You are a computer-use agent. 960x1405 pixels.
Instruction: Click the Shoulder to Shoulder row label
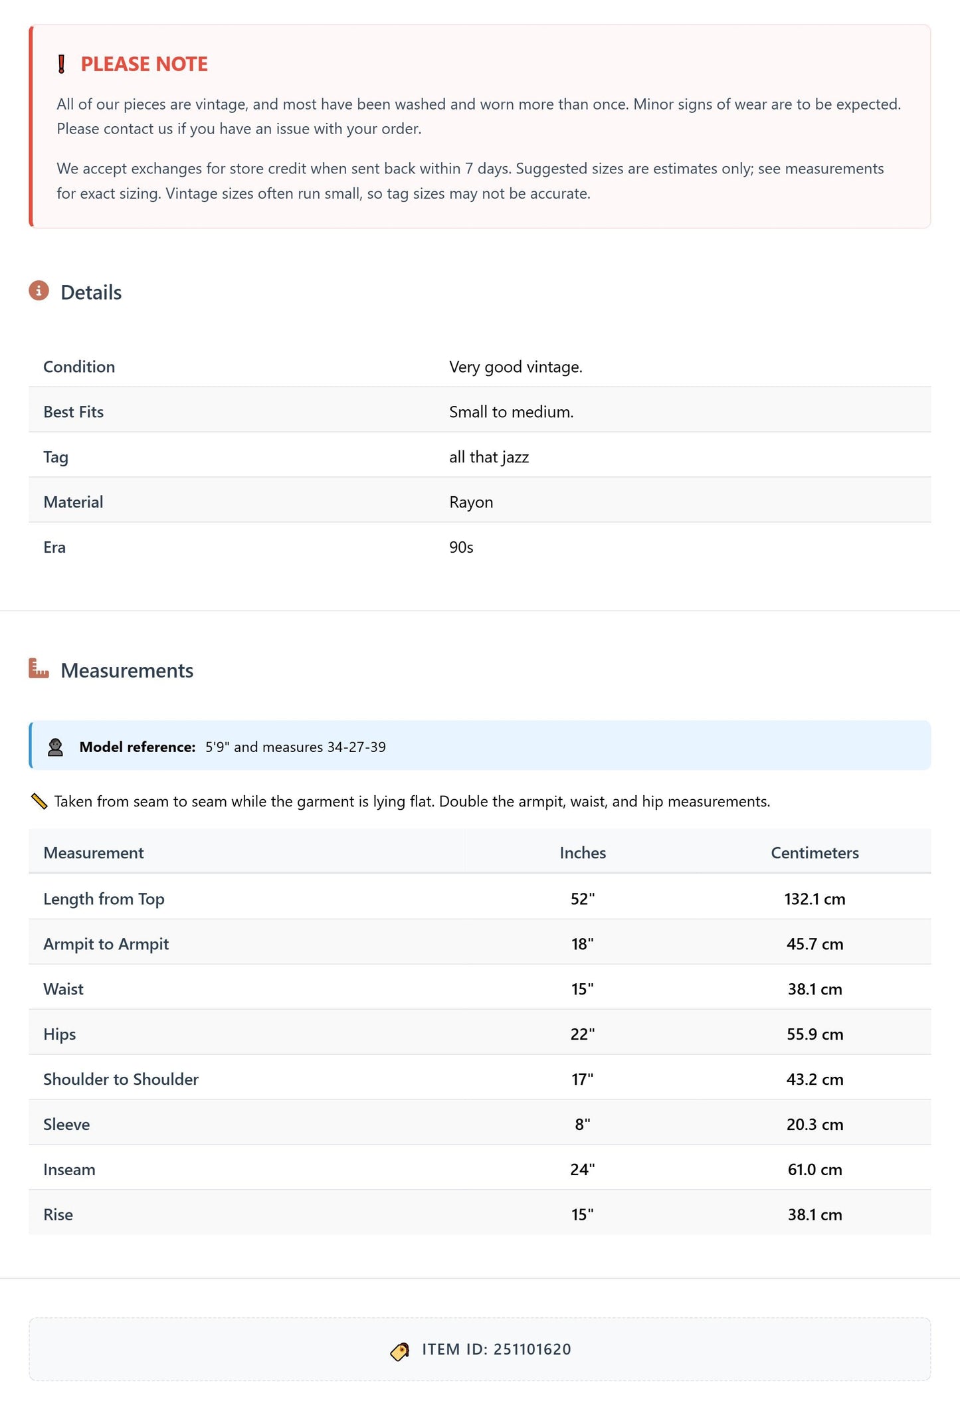[121, 1079]
